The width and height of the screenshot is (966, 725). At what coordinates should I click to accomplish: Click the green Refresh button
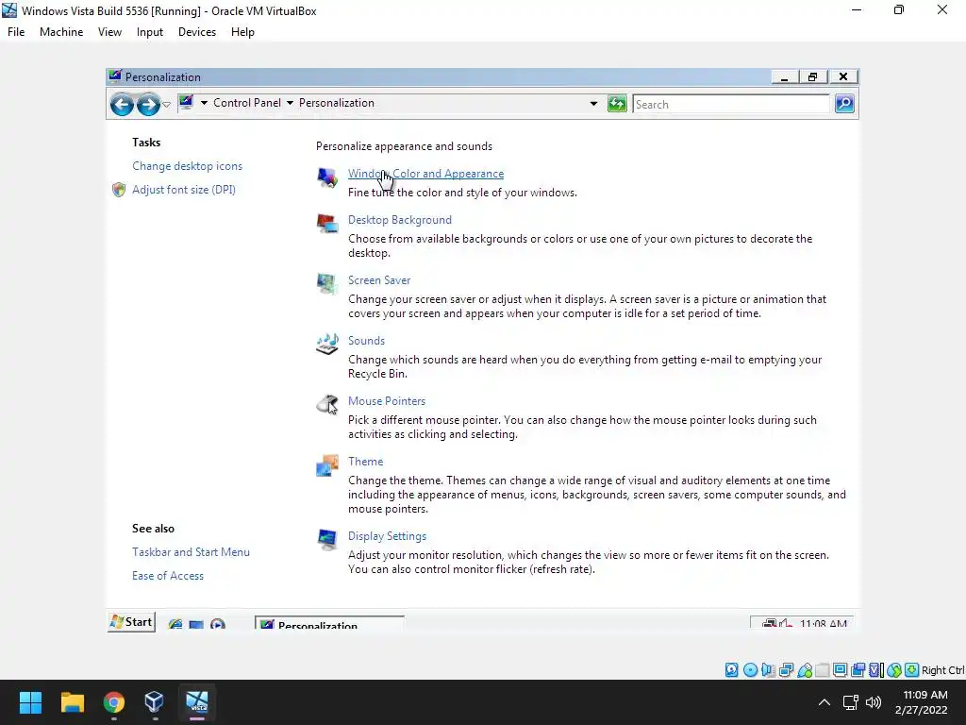click(617, 104)
